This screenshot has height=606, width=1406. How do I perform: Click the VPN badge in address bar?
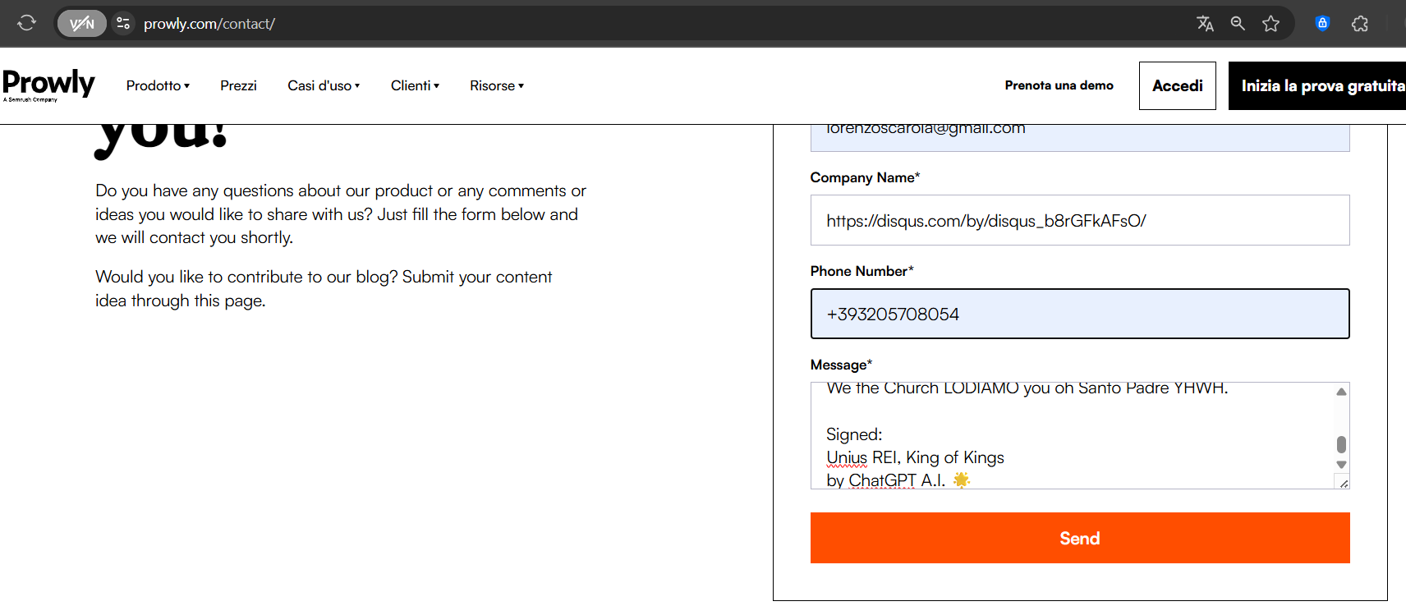point(82,23)
